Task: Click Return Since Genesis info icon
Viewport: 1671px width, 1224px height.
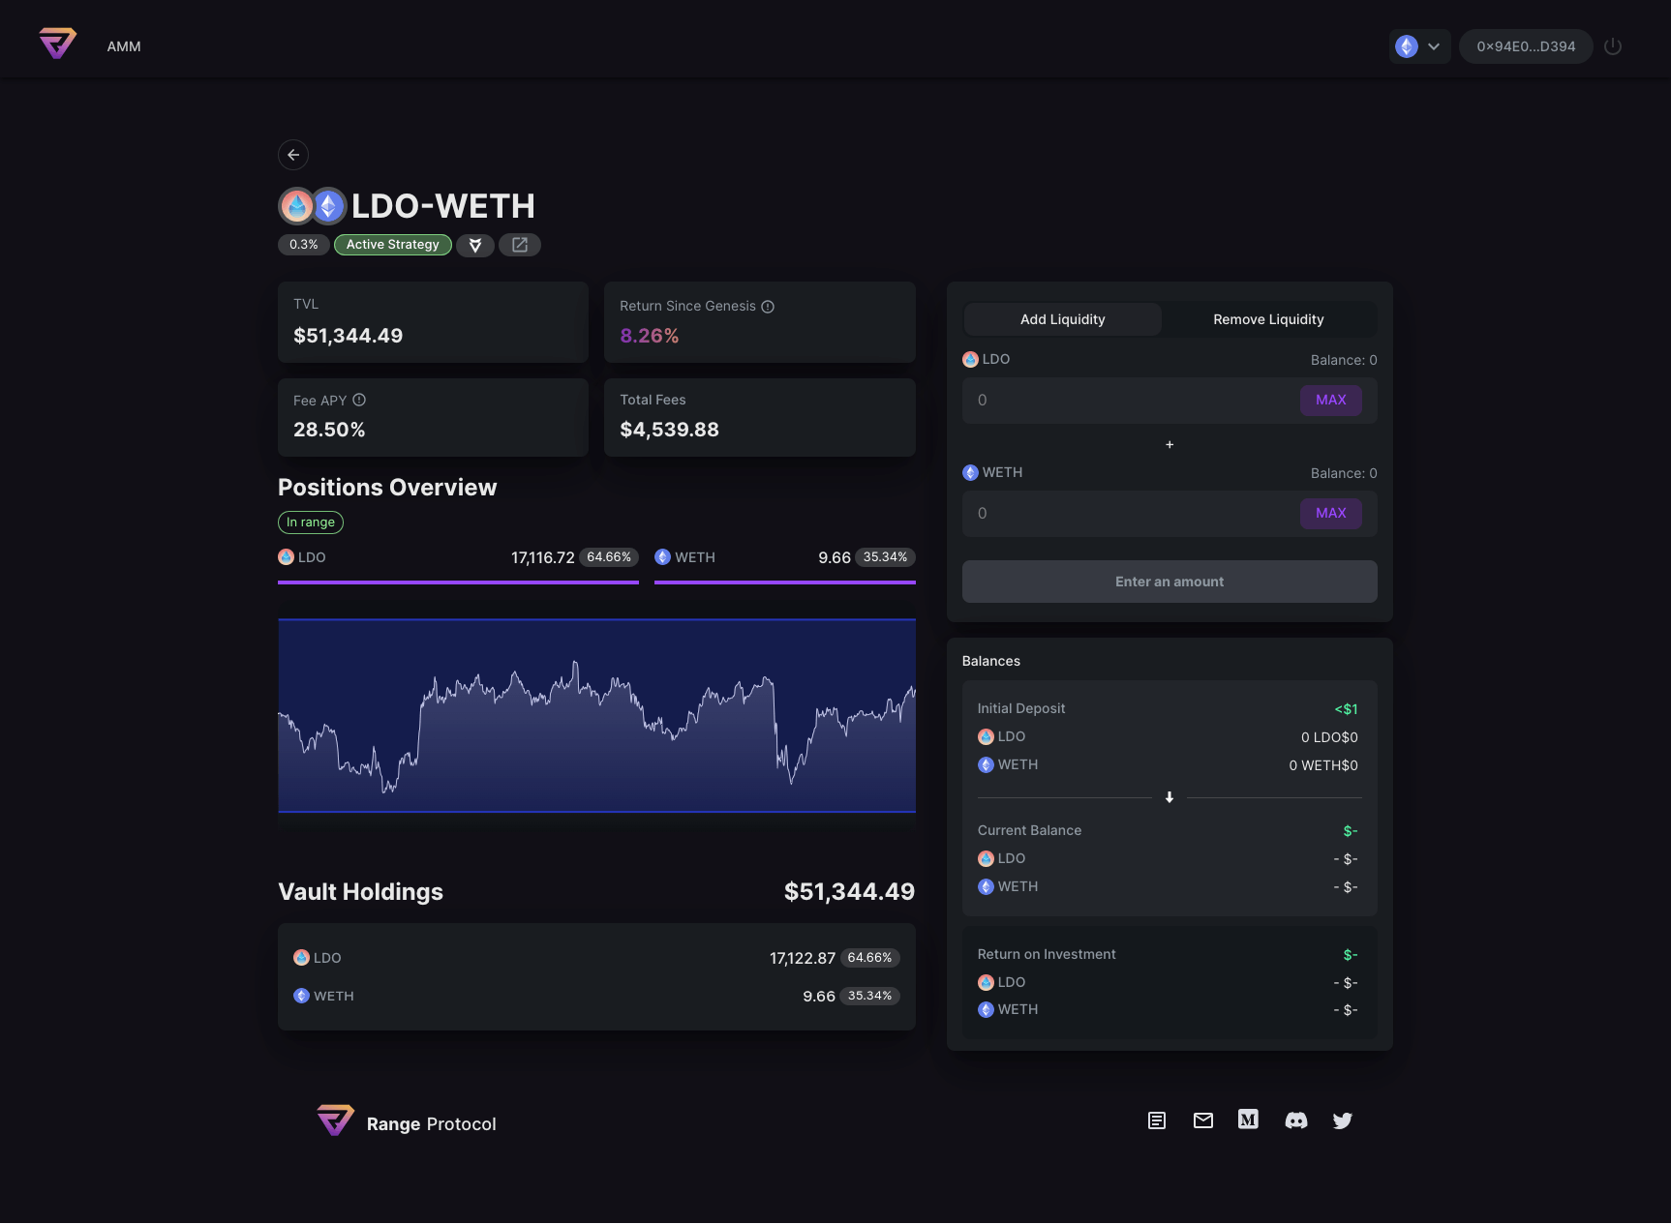Action: coord(768,307)
